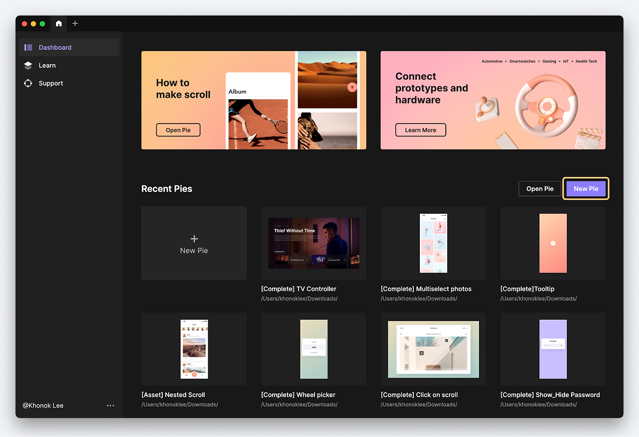Click the plus icon in New Pie card
This screenshot has height=437, width=639.
pyautogui.click(x=194, y=239)
